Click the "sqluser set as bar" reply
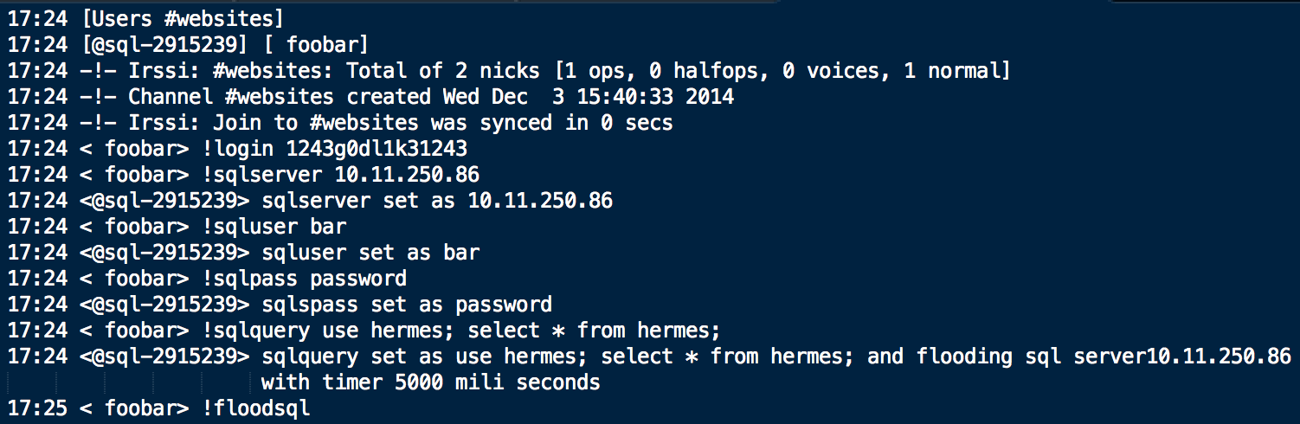 (x=370, y=254)
